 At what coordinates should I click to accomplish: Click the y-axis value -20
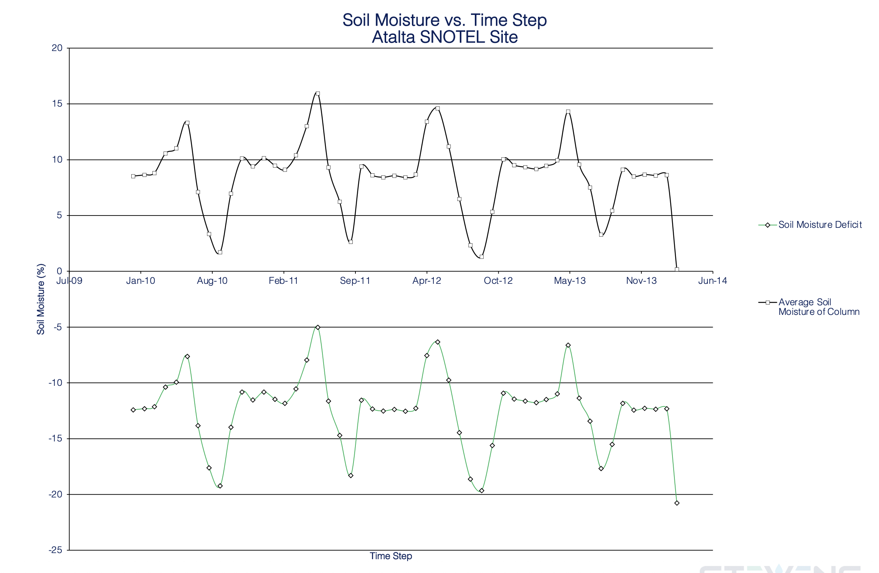[x=55, y=494]
